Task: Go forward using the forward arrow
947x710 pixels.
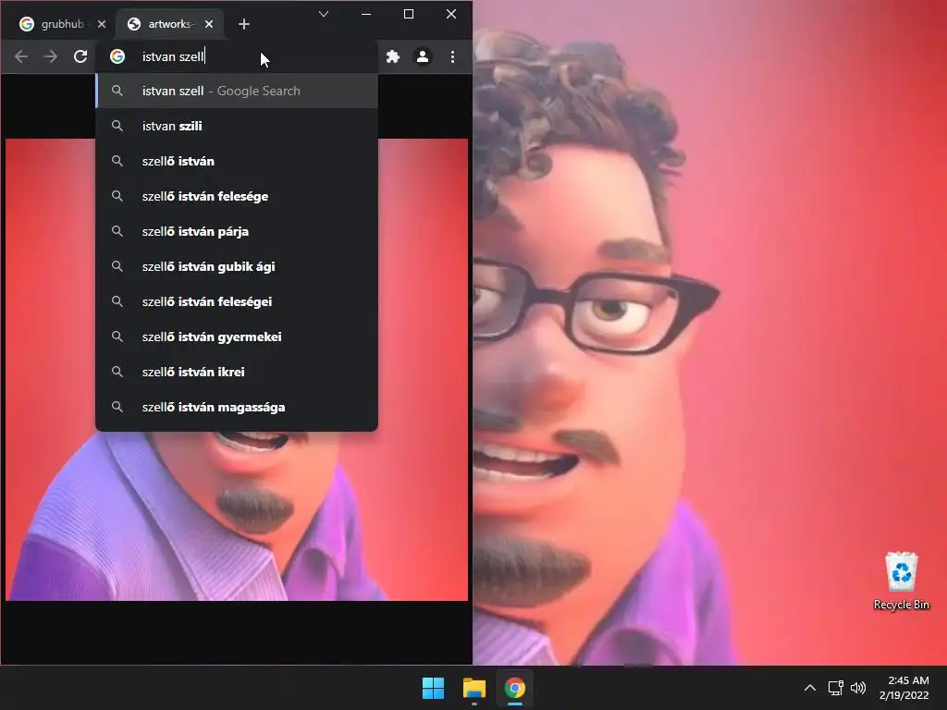Action: tap(51, 56)
